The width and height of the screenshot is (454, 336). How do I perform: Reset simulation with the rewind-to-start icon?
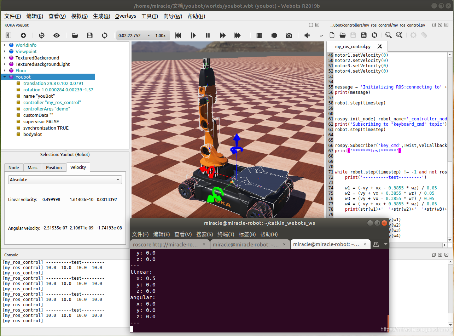178,35
